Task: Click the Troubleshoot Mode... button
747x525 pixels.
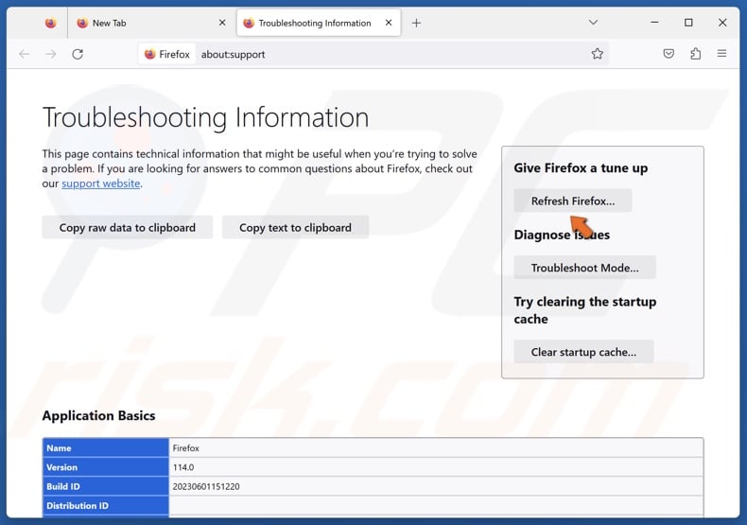Action: (584, 268)
